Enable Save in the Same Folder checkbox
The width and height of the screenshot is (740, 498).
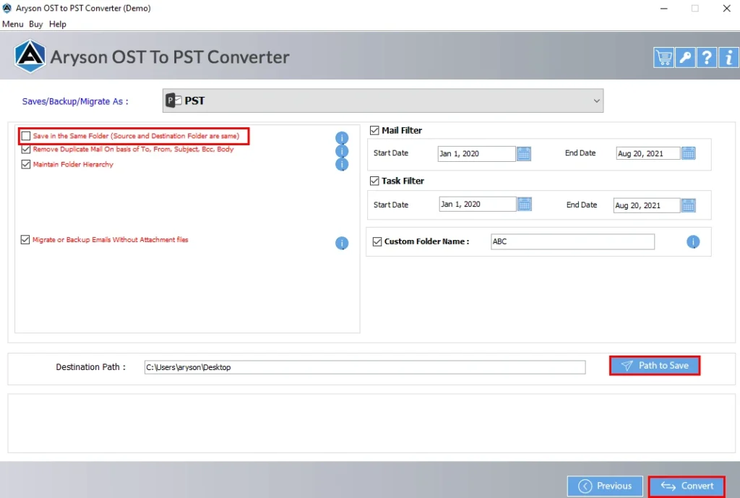click(26, 136)
